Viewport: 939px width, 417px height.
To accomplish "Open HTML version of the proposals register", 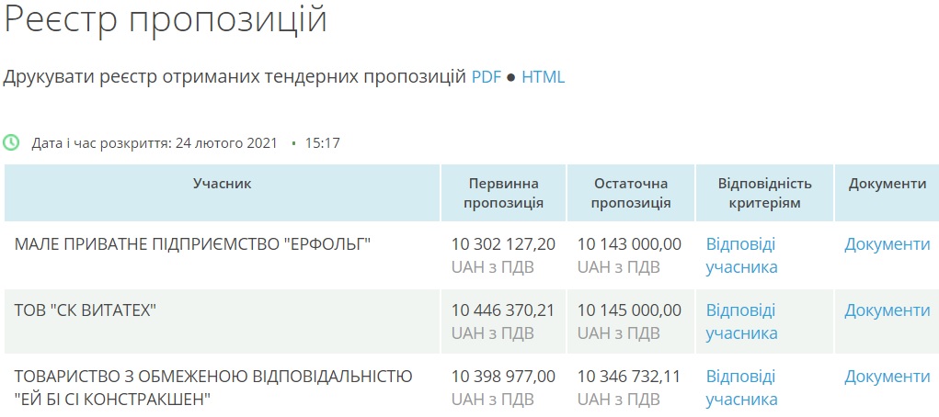I will click(543, 77).
